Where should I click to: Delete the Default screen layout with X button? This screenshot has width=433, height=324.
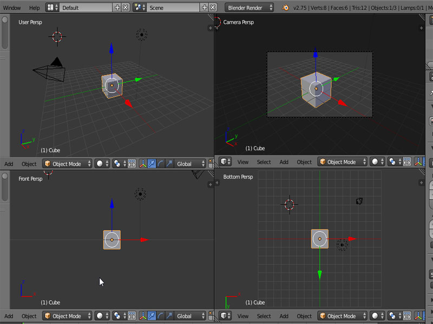[126, 8]
